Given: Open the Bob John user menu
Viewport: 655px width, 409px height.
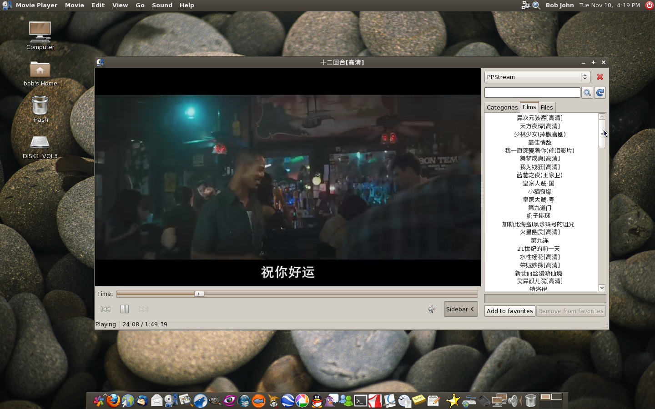Looking at the screenshot, I should pos(559,5).
